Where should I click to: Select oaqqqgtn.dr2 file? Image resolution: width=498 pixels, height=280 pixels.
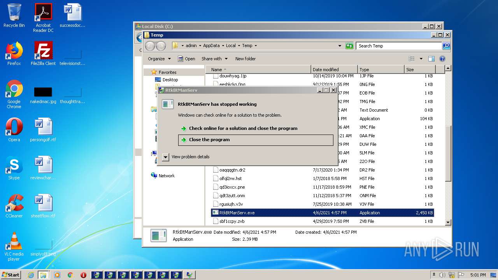pyautogui.click(x=232, y=170)
